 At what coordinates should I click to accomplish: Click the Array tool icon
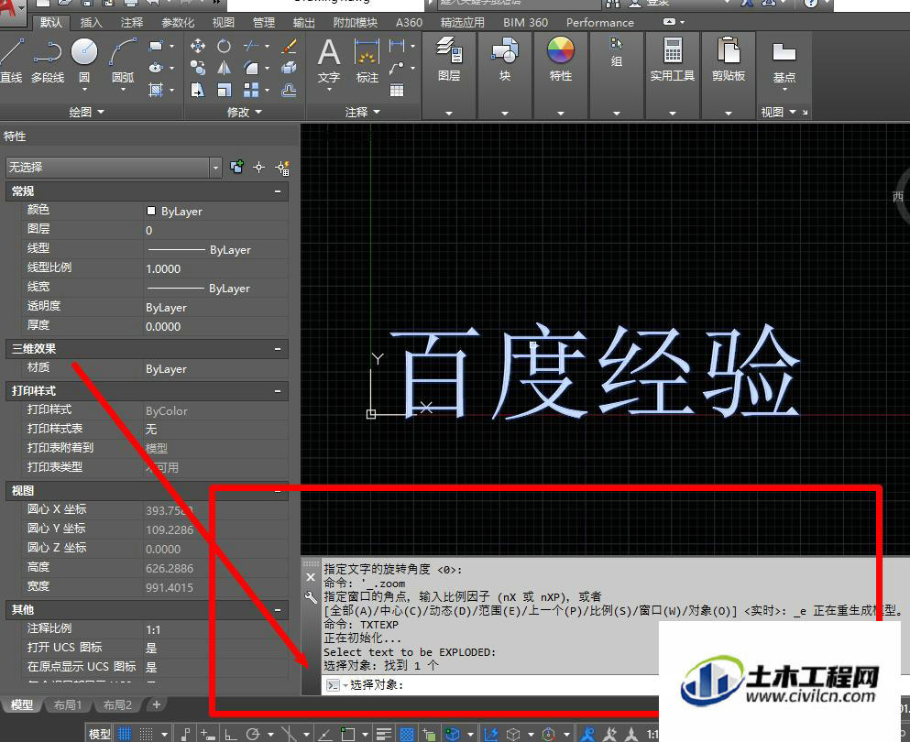click(x=251, y=90)
